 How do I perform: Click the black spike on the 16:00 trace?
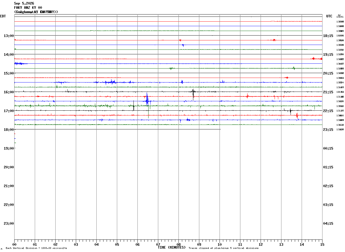click(193, 93)
